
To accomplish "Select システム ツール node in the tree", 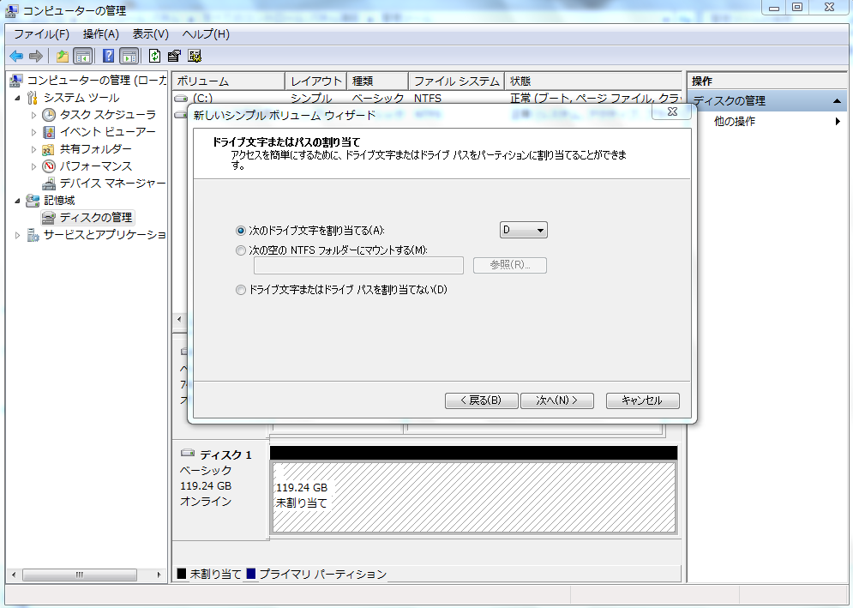I will coord(81,98).
